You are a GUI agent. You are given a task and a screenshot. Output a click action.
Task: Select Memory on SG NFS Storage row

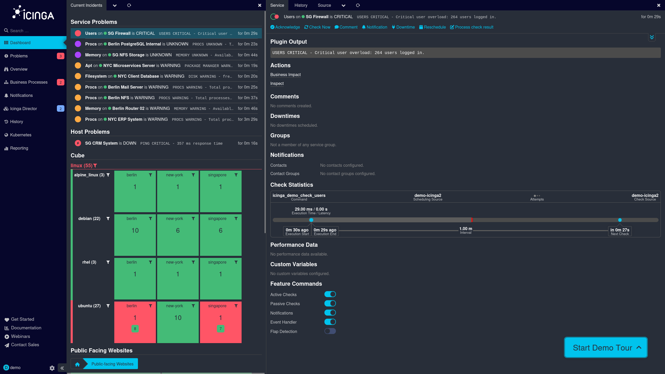166,55
